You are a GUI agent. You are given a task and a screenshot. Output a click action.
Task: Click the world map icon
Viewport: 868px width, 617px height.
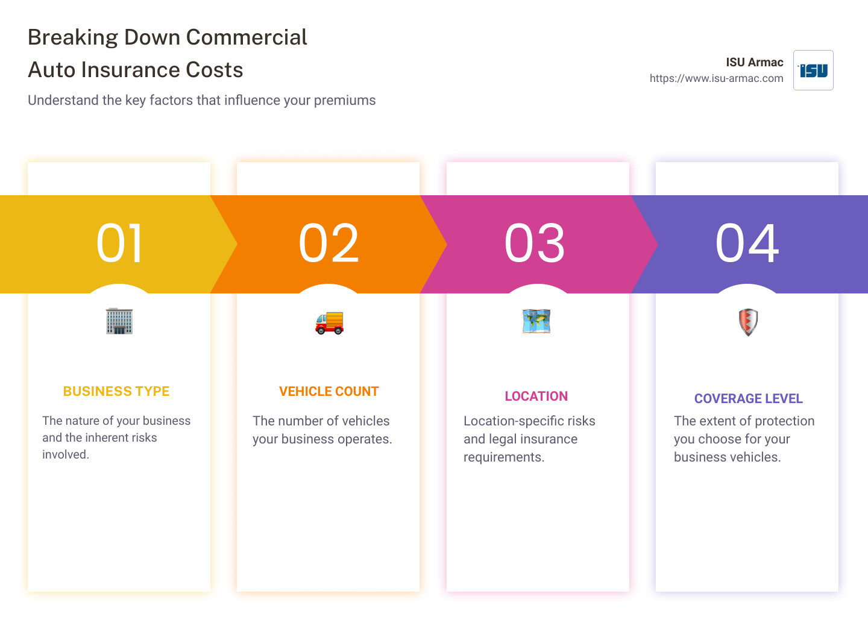[536, 321]
